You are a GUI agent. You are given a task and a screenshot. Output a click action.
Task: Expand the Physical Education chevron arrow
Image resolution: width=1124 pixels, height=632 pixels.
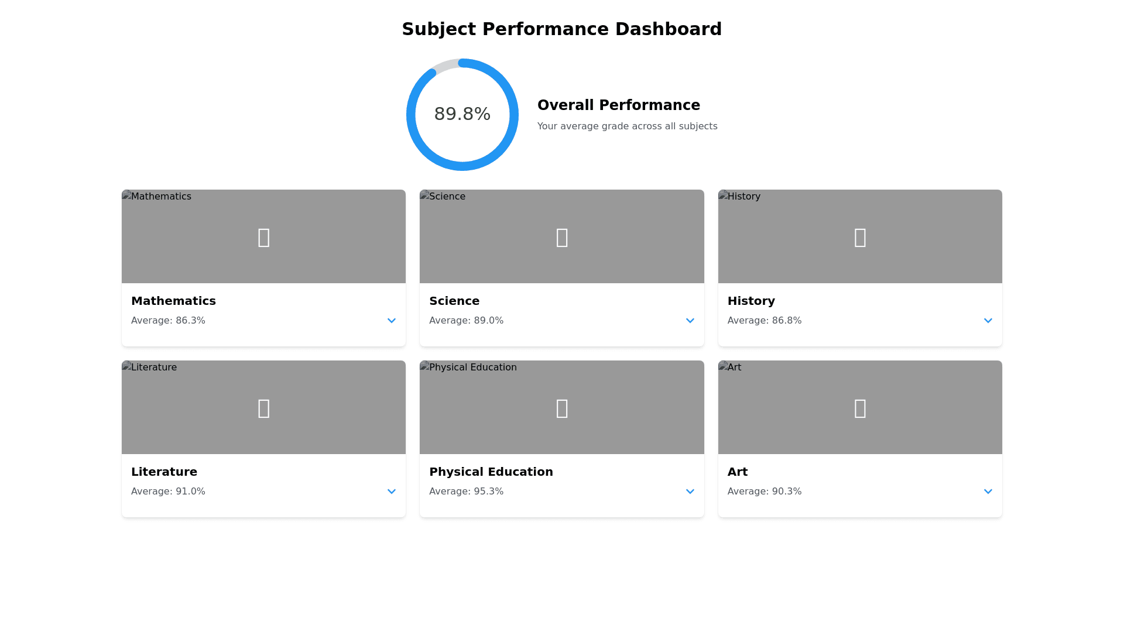690,492
